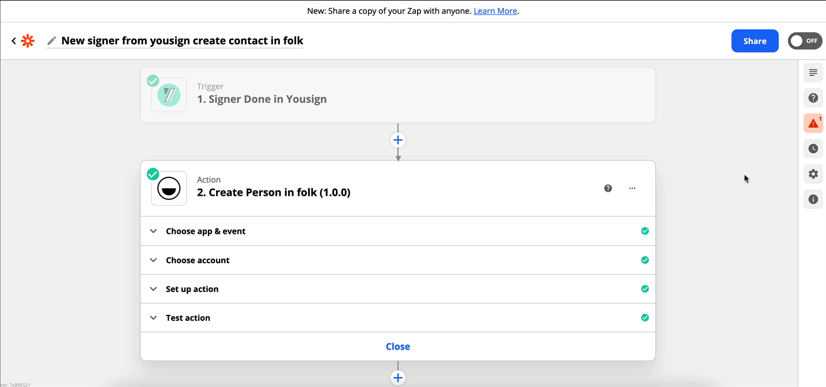Image resolution: width=826 pixels, height=387 pixels.
Task: Click the Trigger label text
Action: (x=210, y=86)
